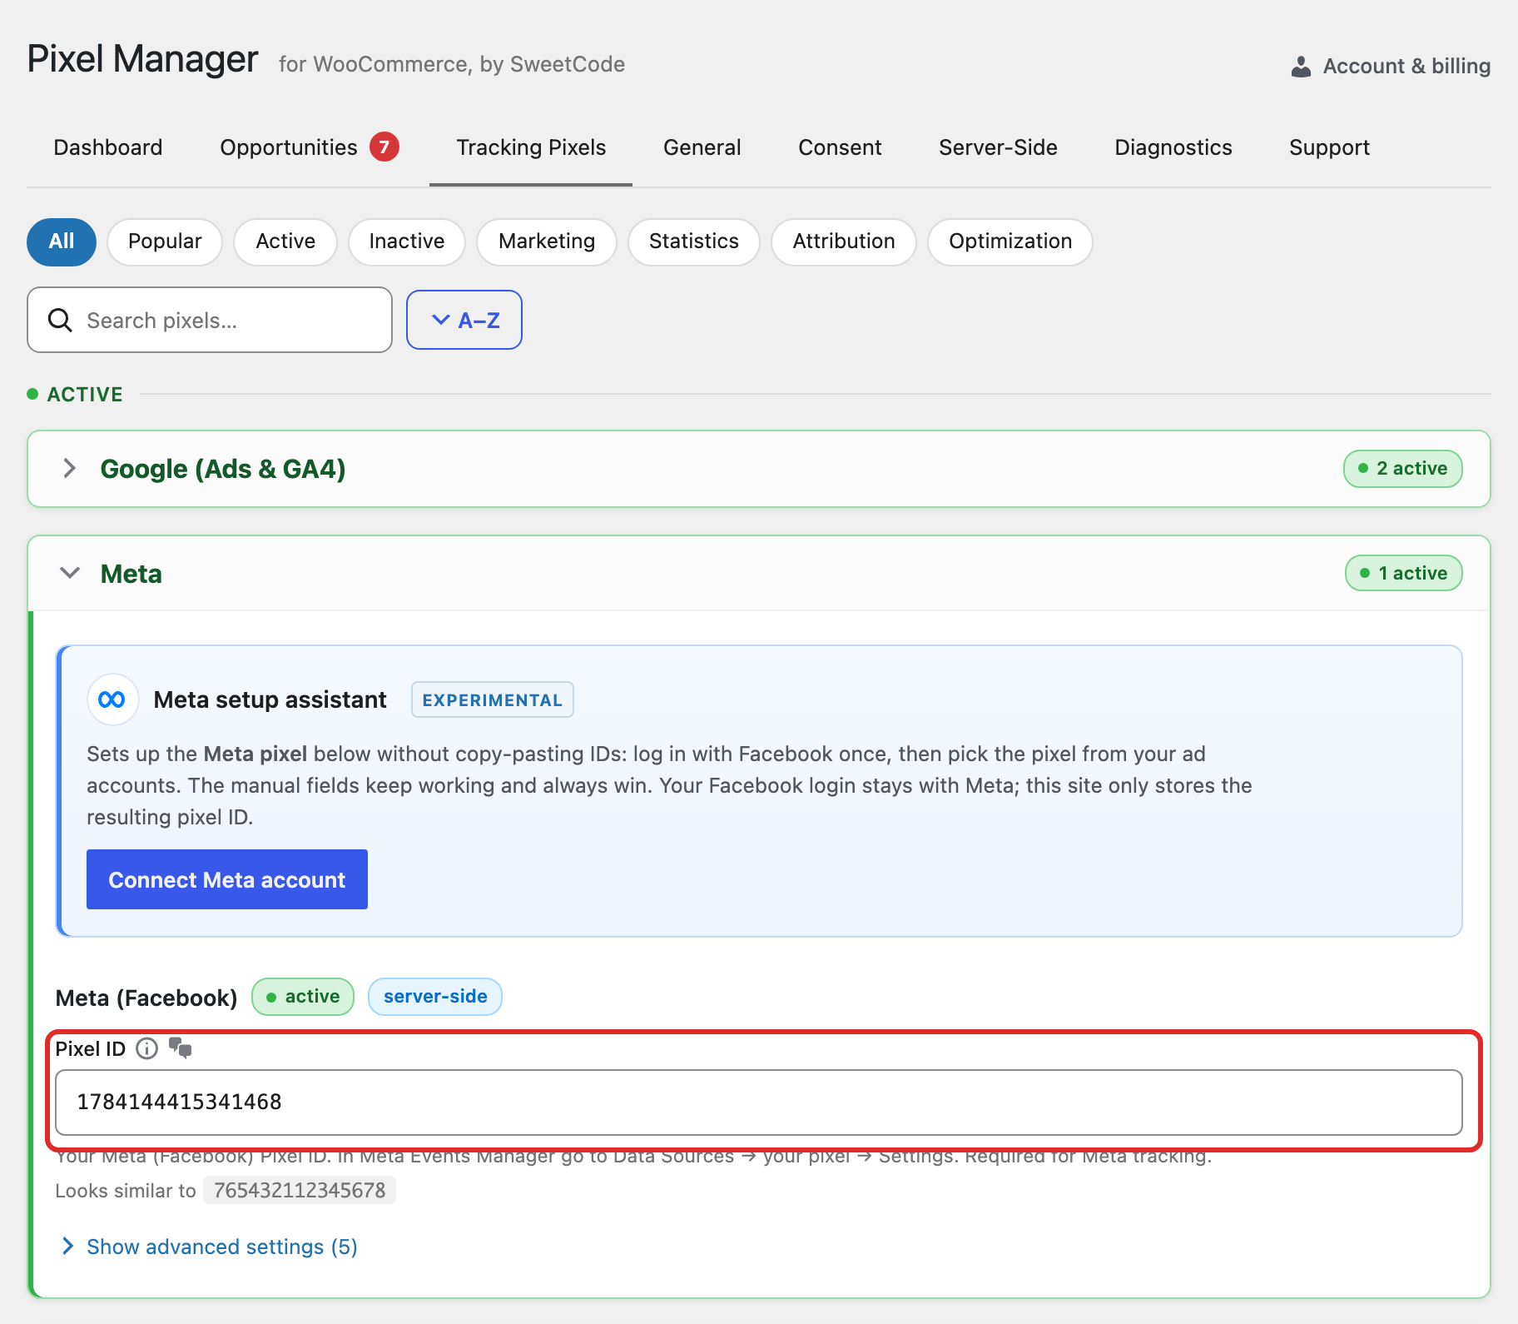Screen dimensions: 1518x1324
Task: Click the green active badge beside Meta (Facebook)
Action: (x=303, y=997)
